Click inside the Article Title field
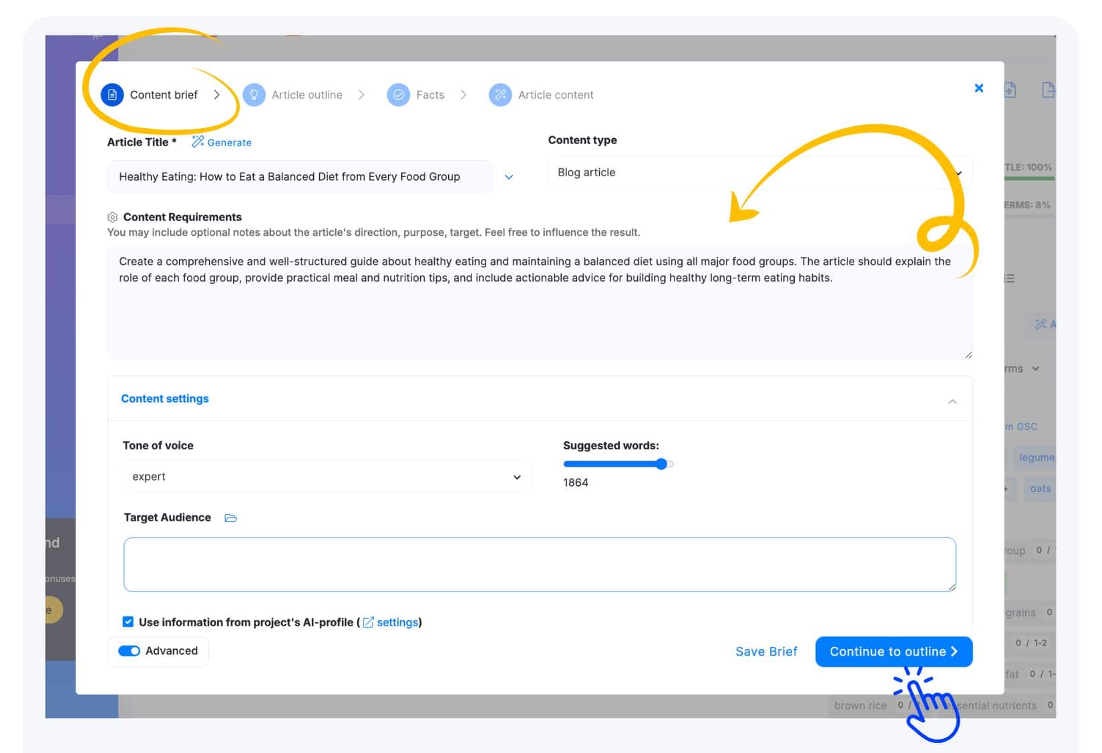Image resolution: width=1102 pixels, height=753 pixels. coord(300,177)
